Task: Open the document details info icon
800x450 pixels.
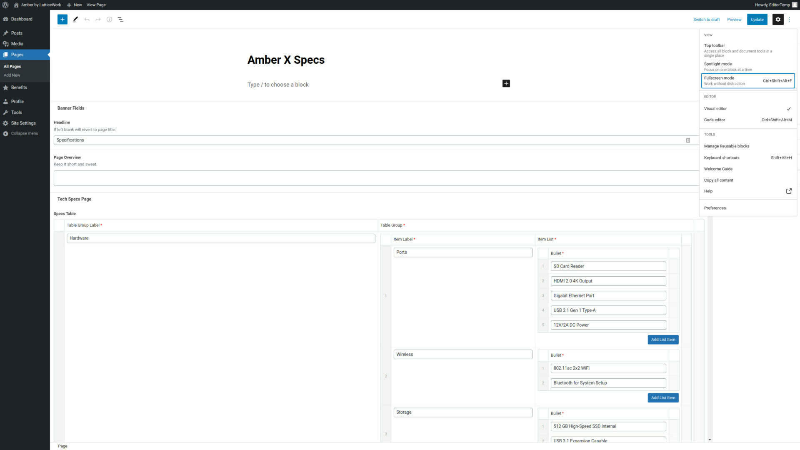Action: coord(109,20)
